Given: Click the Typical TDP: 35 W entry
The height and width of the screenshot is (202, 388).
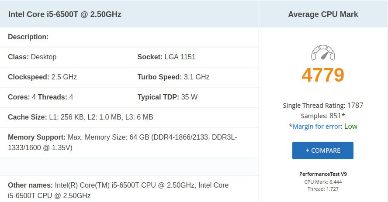Looking at the screenshot, I should point(167,97).
